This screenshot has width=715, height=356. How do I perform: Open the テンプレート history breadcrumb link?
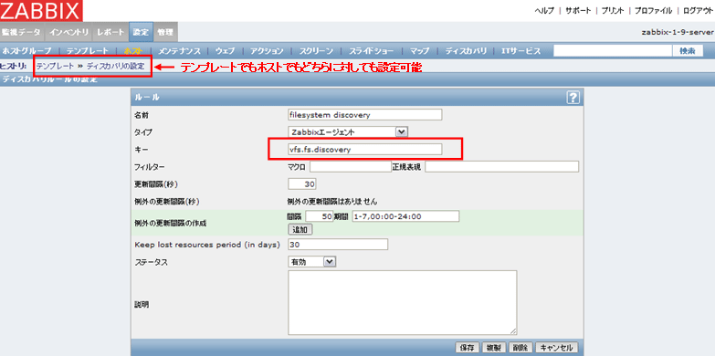[x=55, y=66]
